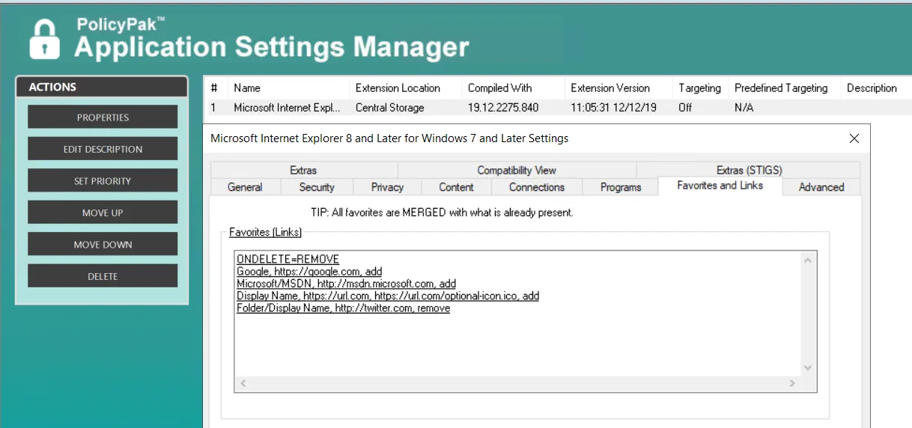Switch to the Security tab
Screen dimensions: 912x428
point(317,187)
